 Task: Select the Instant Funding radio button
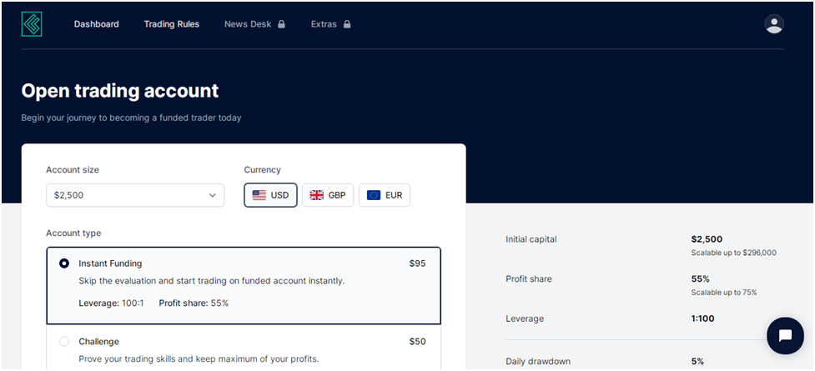coord(64,263)
